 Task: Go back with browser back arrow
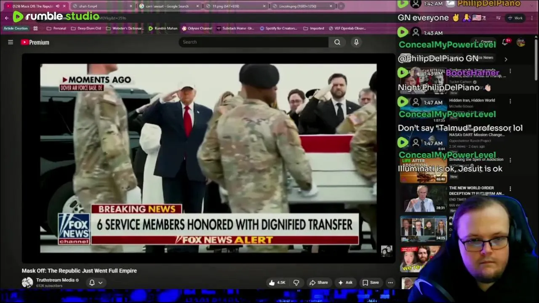pos(6,18)
